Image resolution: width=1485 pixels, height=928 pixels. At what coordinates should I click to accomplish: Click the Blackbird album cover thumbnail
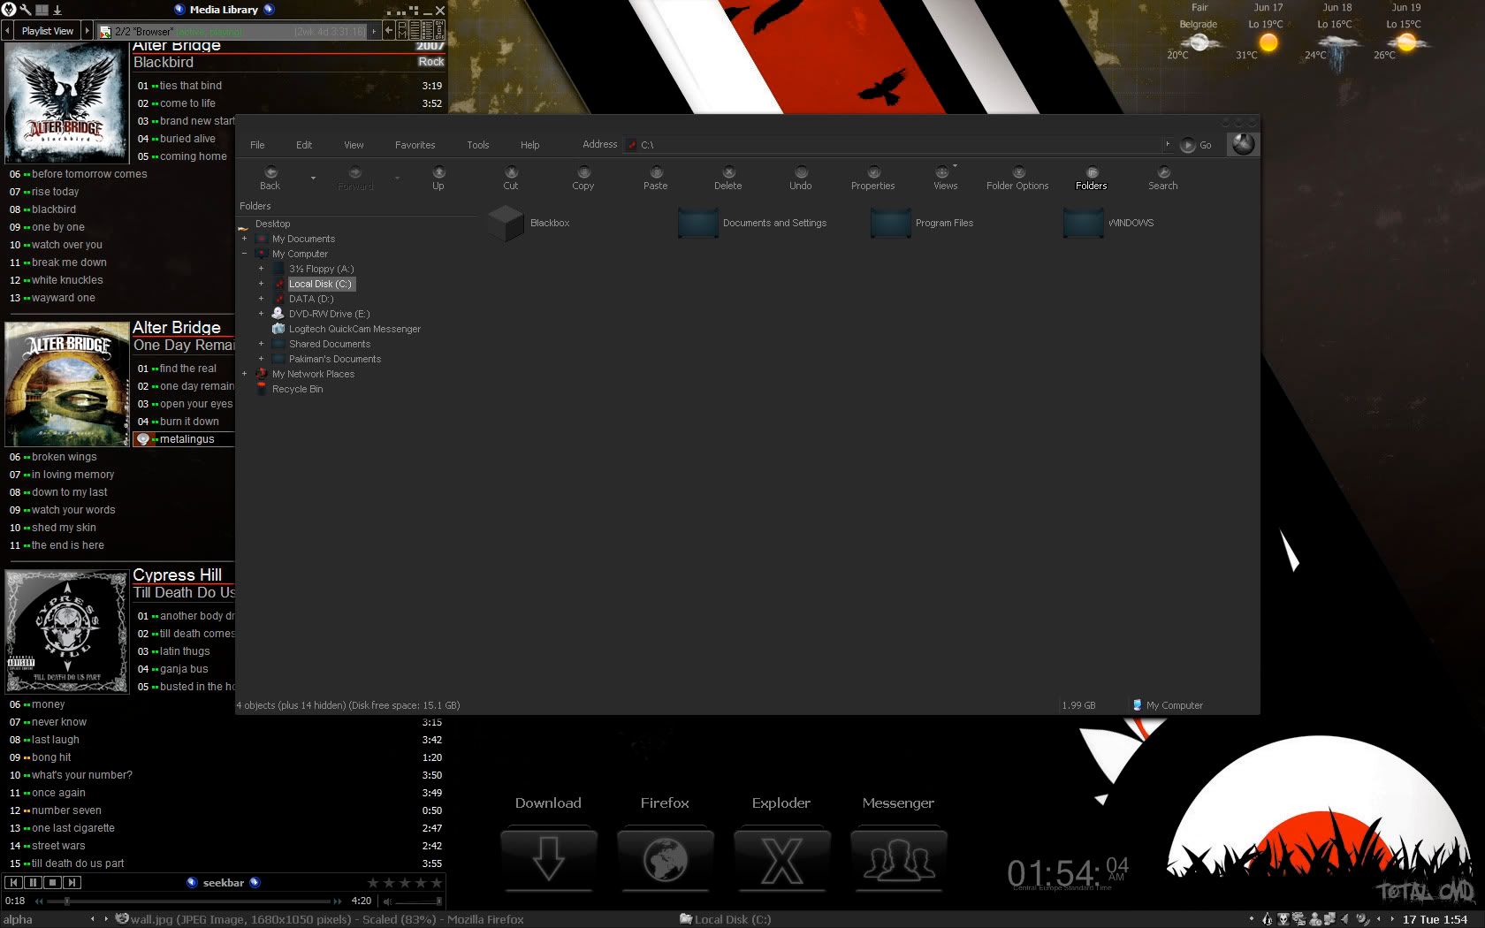[66, 103]
